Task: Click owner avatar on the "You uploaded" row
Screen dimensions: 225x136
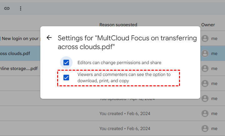Action: click(205, 98)
